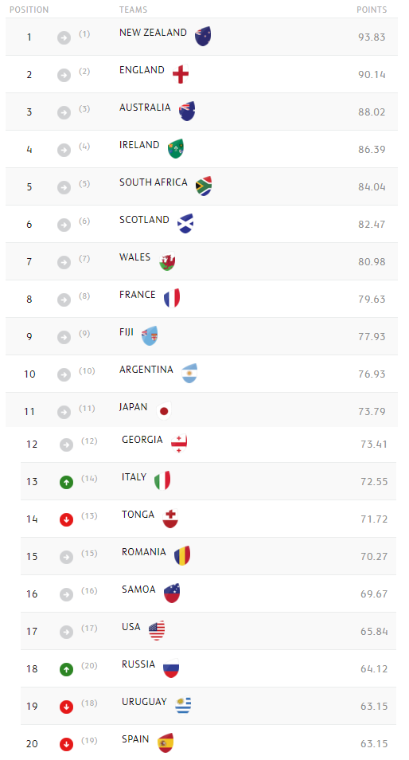Click the grey arrow next to Australia
Viewport: 409px width, 760px height.
64,112
